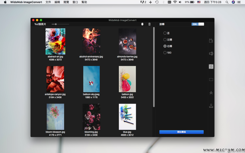Screen dimensions: 245x153
Task: Click the 4608 x 3012 dimensions text
Action: [127, 135]
